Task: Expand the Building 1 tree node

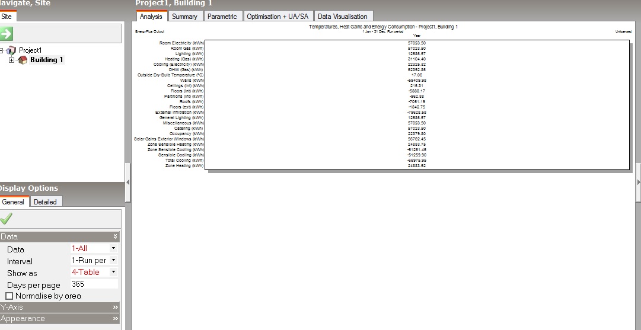Action: [x=11, y=60]
